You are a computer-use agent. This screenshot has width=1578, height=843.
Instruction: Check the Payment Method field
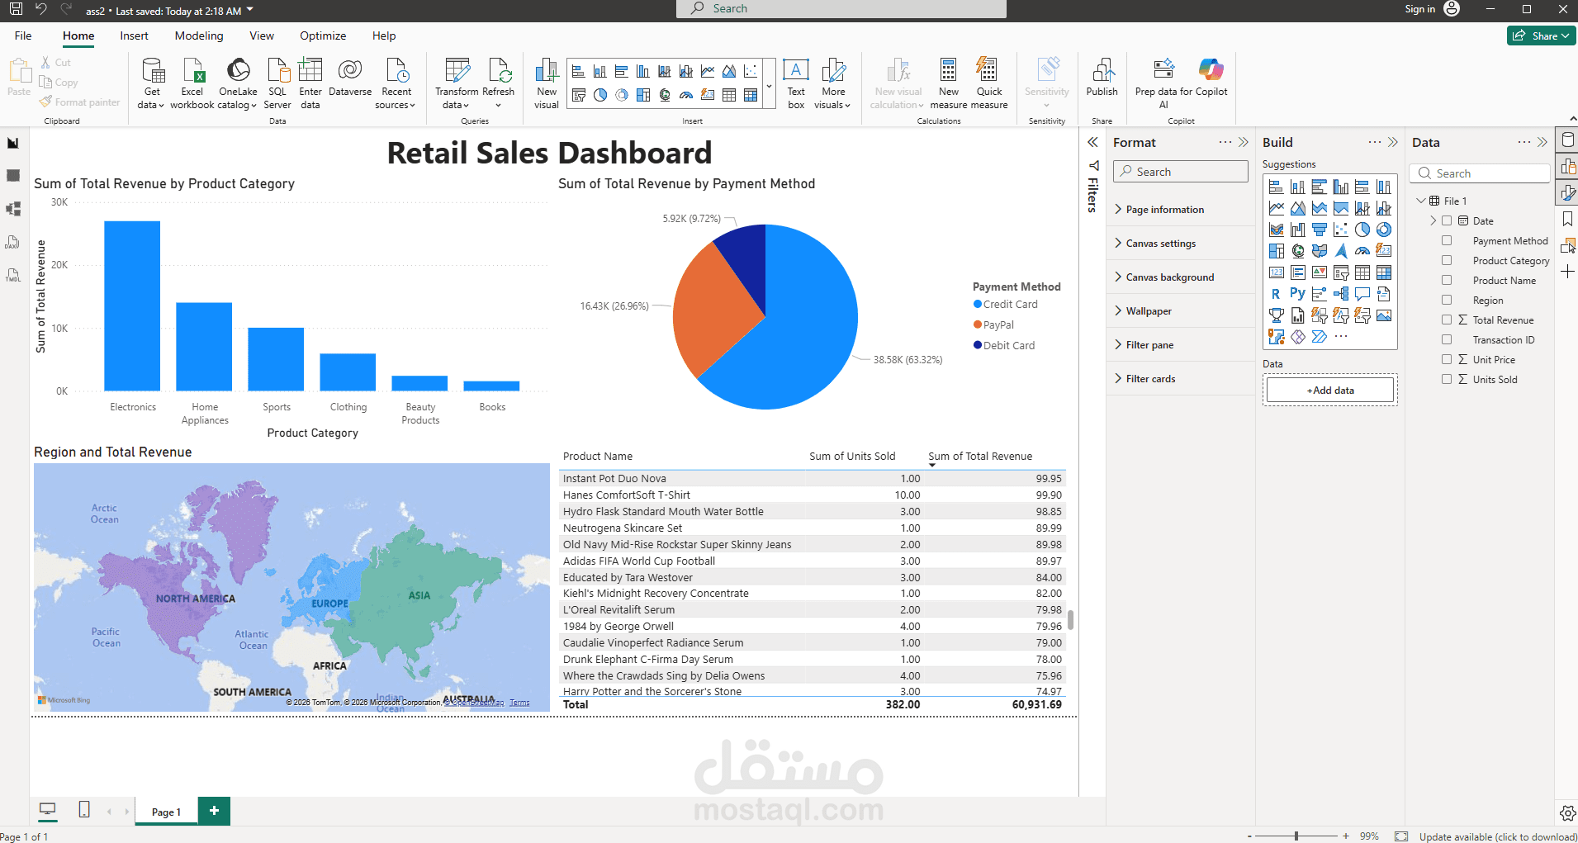pos(1447,240)
